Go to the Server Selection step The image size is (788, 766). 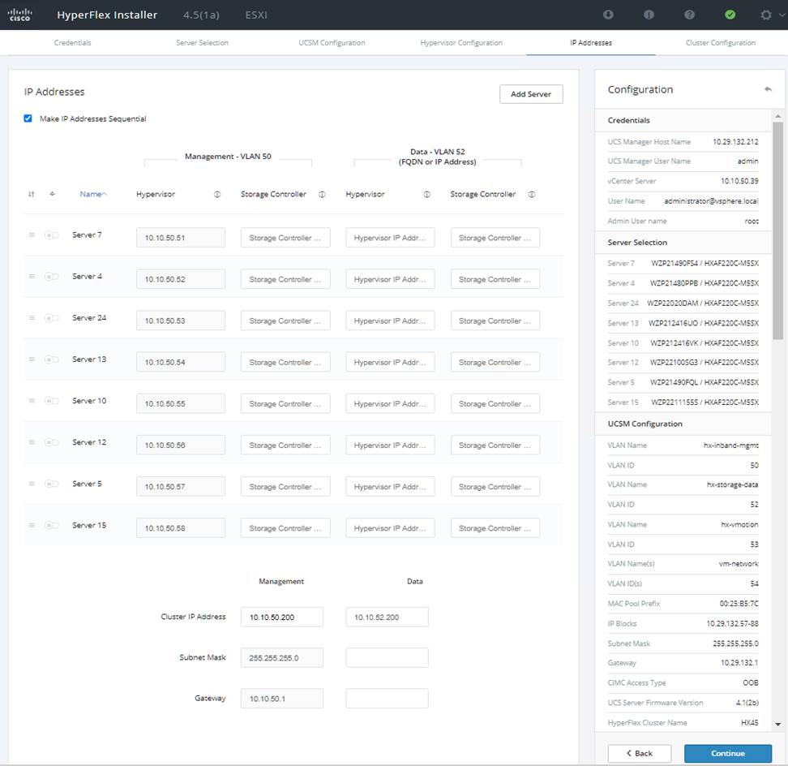pyautogui.click(x=202, y=43)
